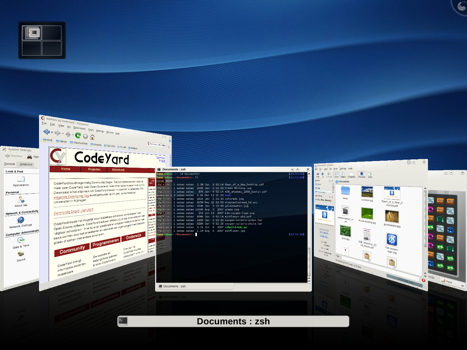Click the terminal's vertical scrollbar handle
Viewport: 467px width, 350px height.
click(309, 262)
